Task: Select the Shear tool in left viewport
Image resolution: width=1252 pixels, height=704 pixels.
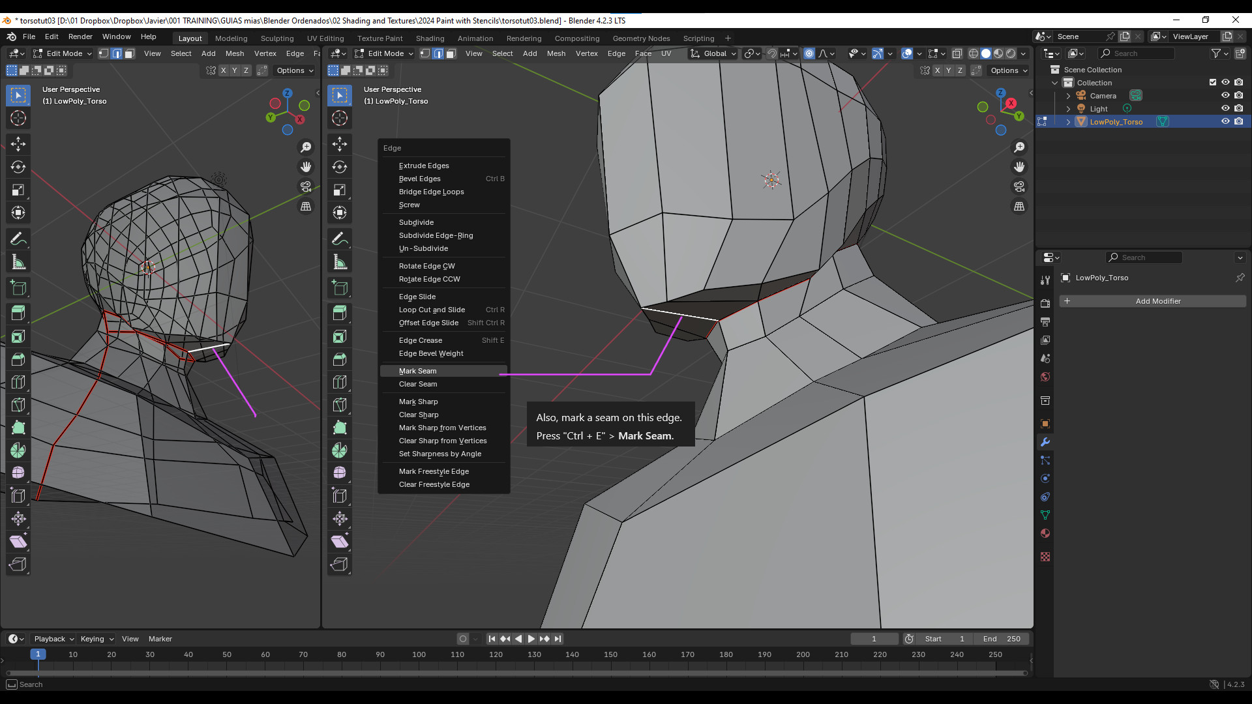Action: pyautogui.click(x=18, y=541)
